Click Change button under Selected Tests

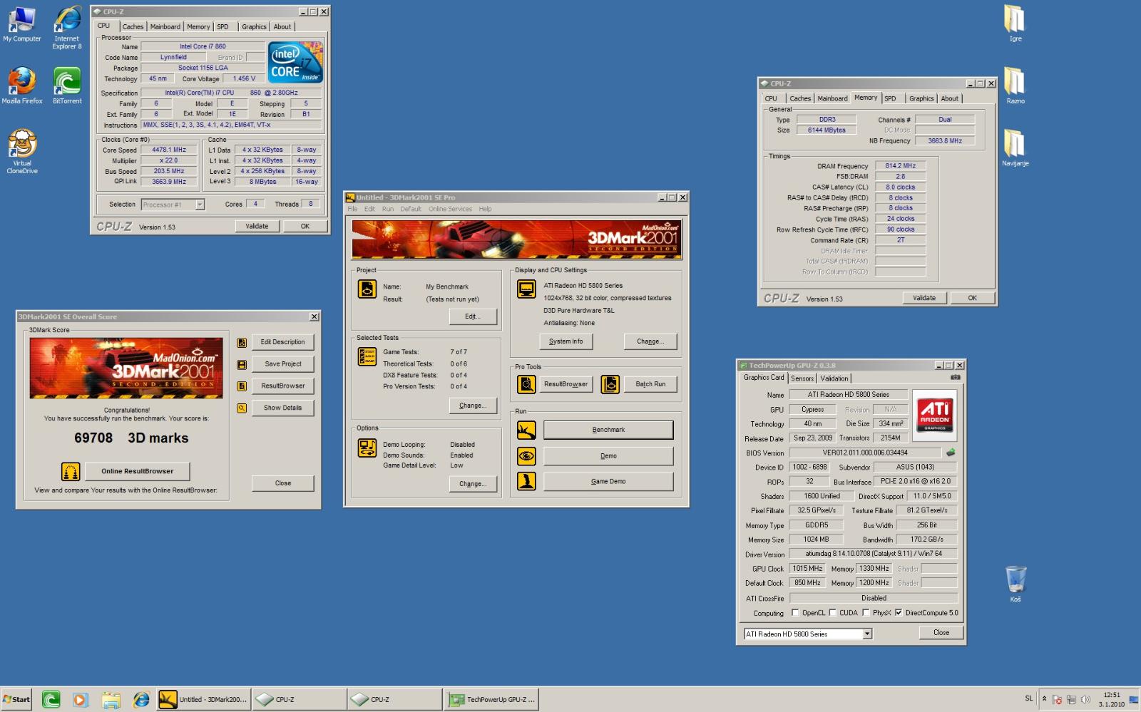pos(473,406)
